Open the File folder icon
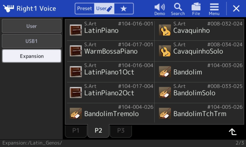The height and width of the screenshot is (147, 246). coord(196,7)
